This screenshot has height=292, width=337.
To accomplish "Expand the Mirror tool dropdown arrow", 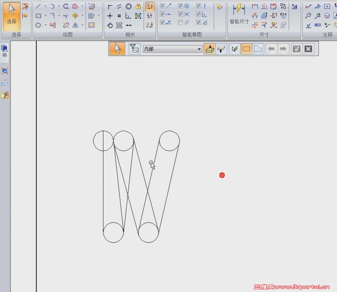I will coord(82,25).
